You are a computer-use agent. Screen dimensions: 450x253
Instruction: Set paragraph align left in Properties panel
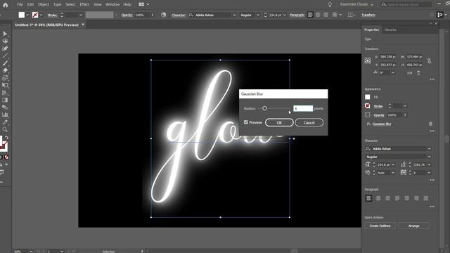(x=368, y=198)
